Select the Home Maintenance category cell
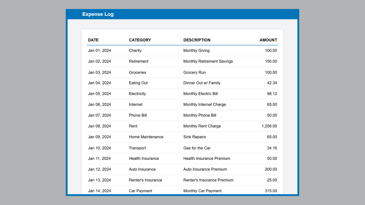The height and width of the screenshot is (205, 365). 146,137
